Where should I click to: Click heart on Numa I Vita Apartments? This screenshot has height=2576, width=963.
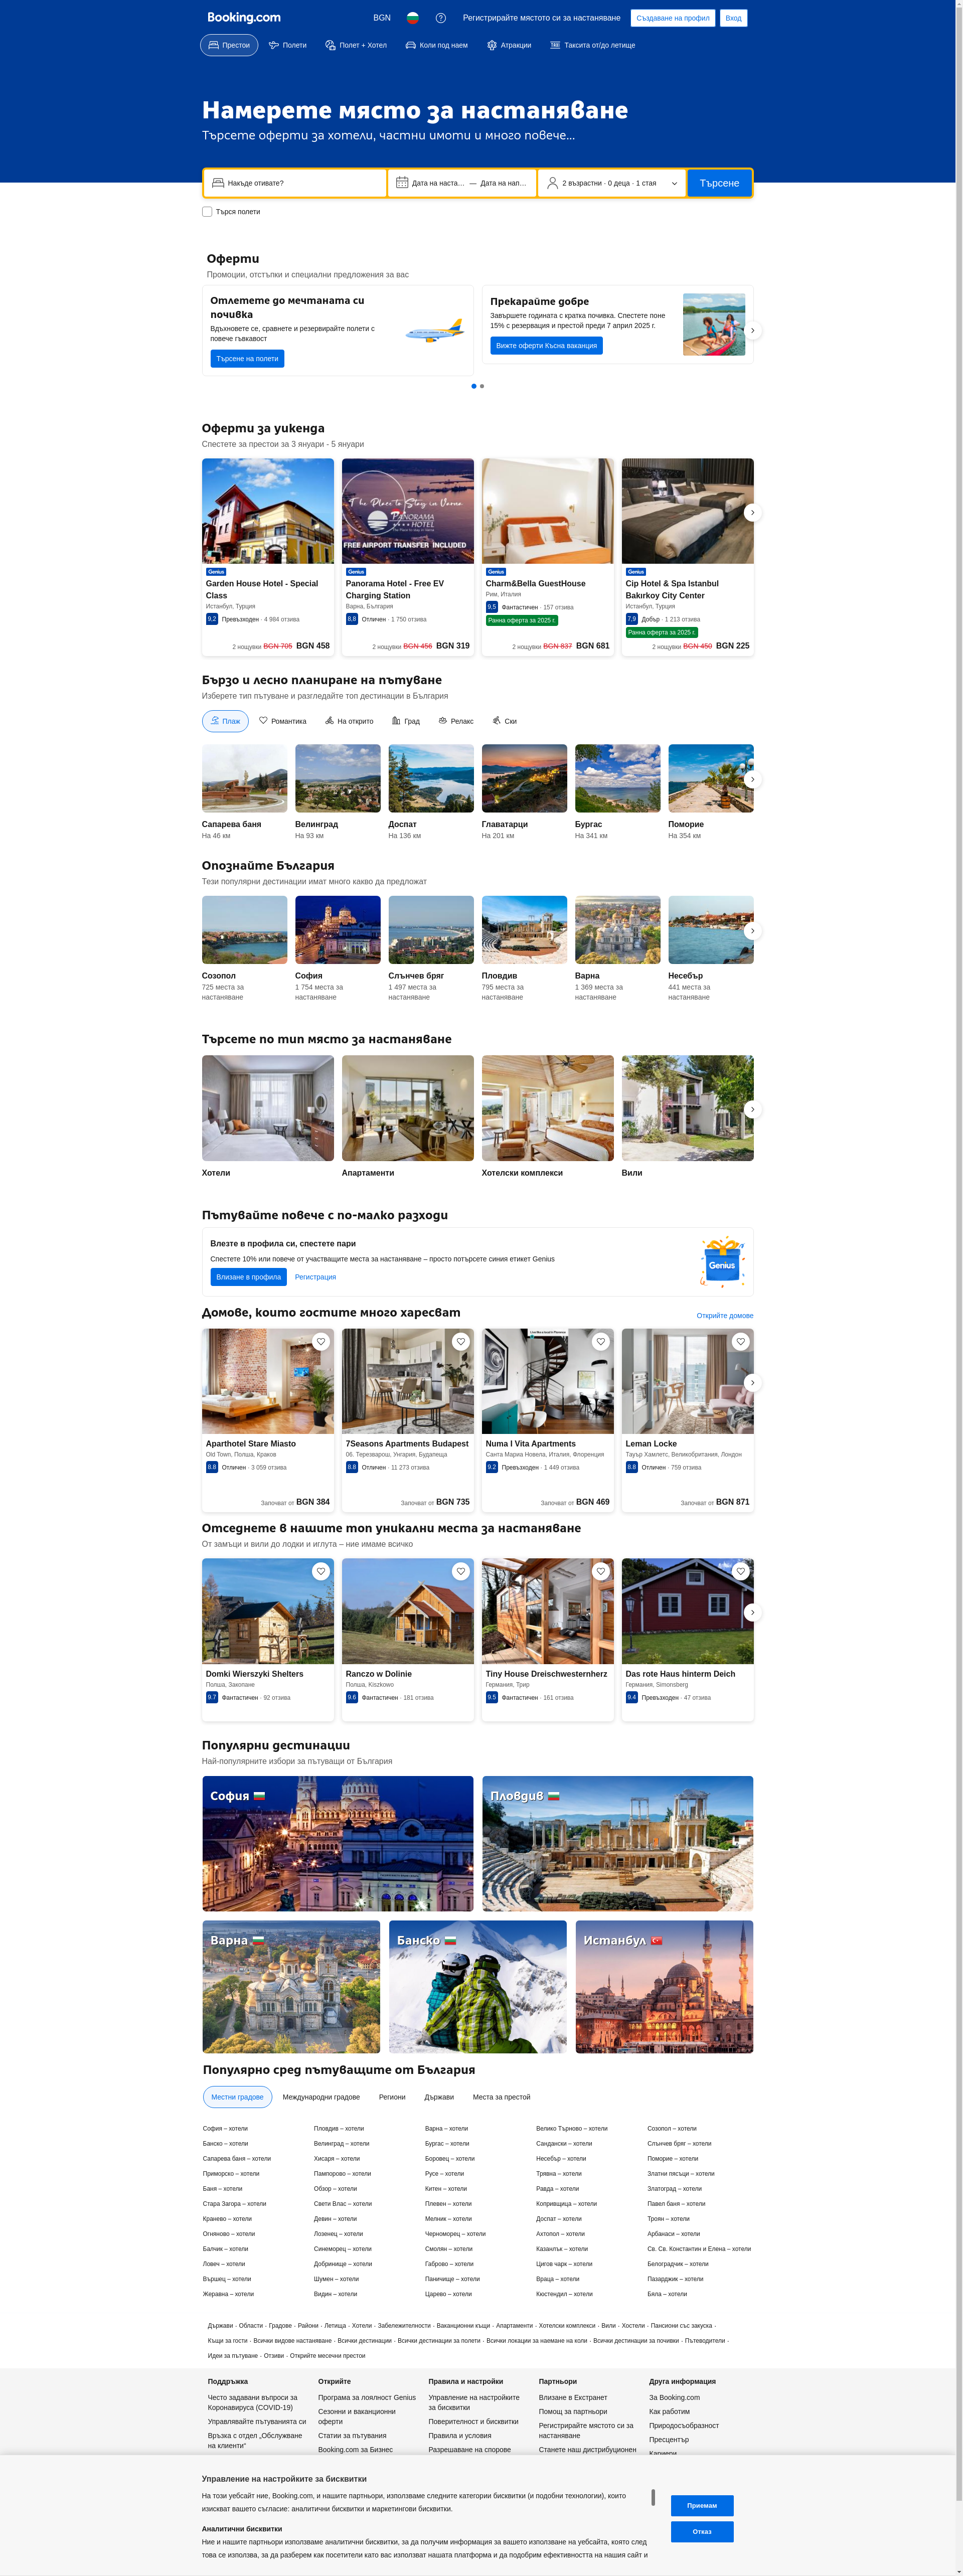point(600,1342)
